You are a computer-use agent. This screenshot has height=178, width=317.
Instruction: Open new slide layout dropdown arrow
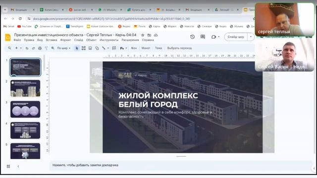21,48
